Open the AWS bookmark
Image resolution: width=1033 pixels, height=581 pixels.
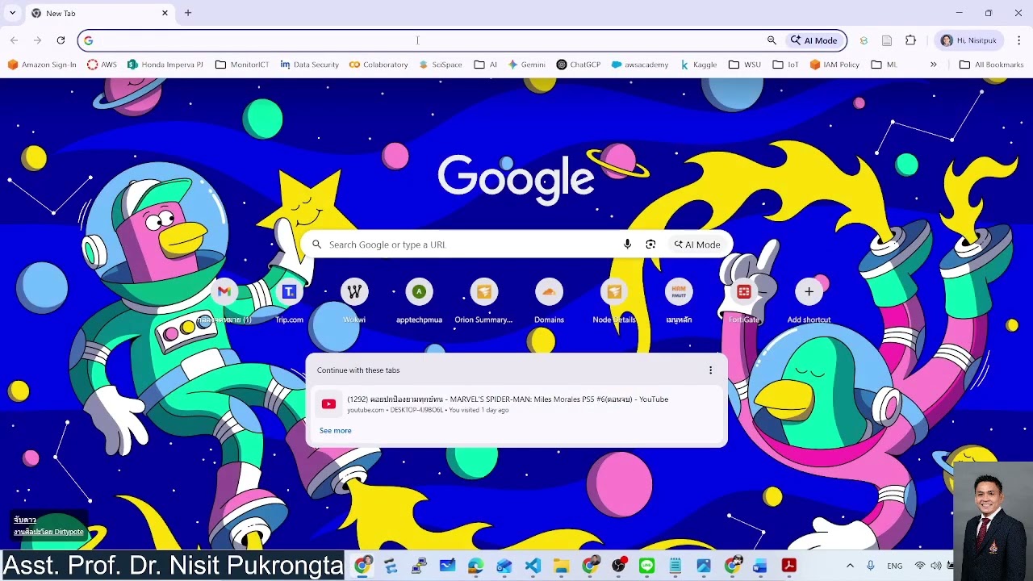102,65
